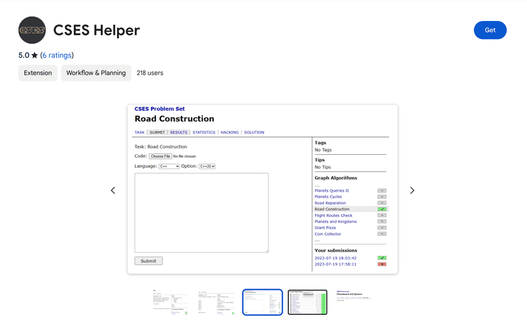
Task: Click the status icon for Road Reparation
Action: click(382, 203)
